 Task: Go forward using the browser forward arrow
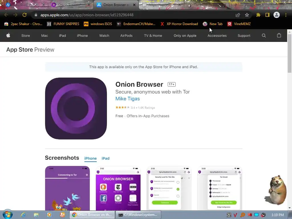point(15,15)
